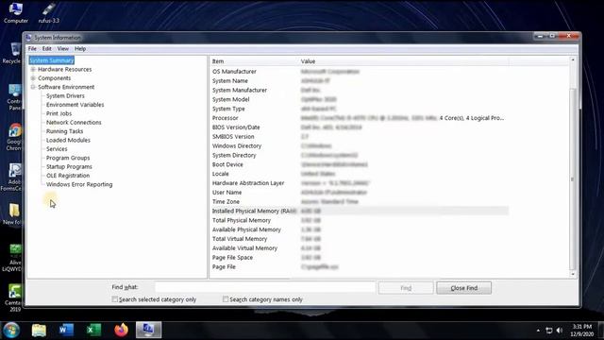This screenshot has width=604, height=340.
Task: Click the Boot Device row
Action: coord(360,164)
